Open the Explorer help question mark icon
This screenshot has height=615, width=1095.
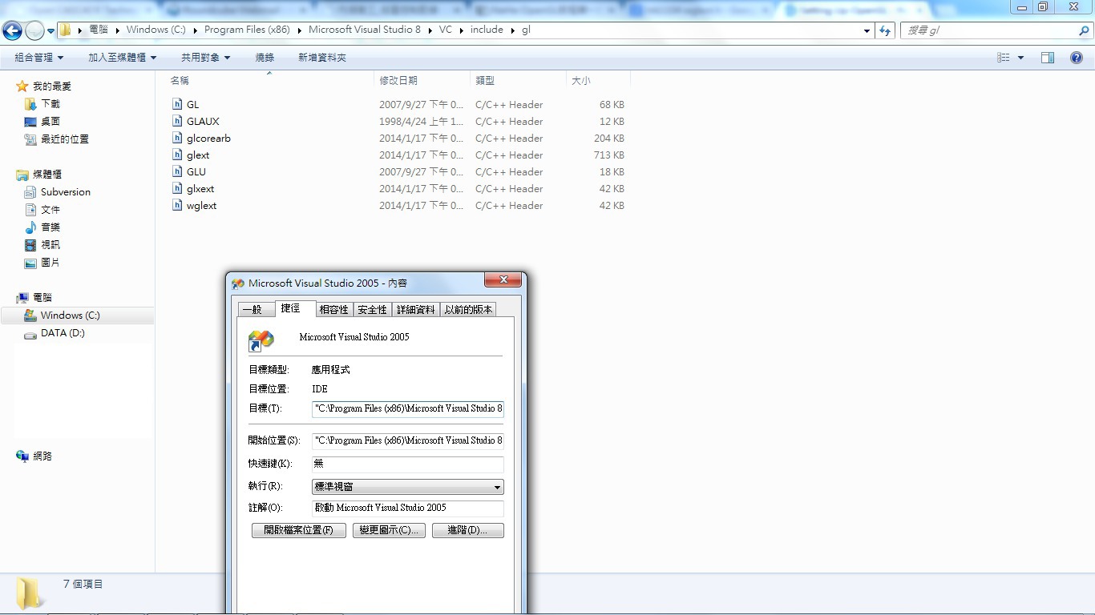1077,58
